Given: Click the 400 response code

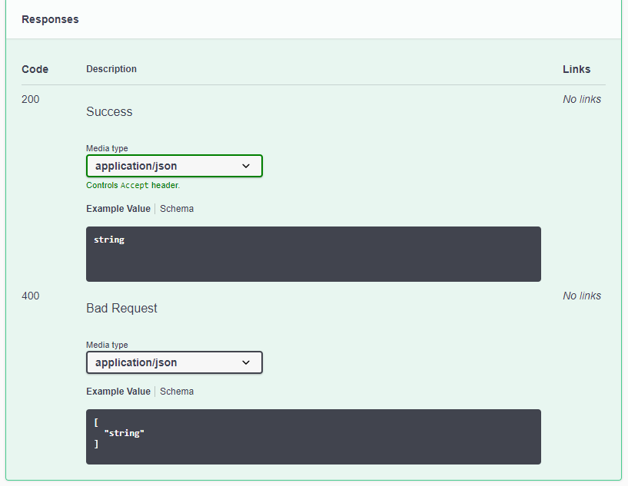Looking at the screenshot, I should click(31, 296).
